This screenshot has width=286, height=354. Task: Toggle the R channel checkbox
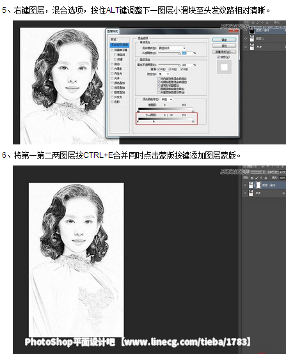click(159, 69)
